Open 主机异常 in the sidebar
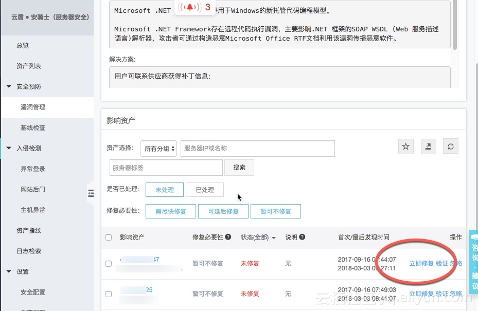This screenshot has width=478, height=311. pos(33,210)
